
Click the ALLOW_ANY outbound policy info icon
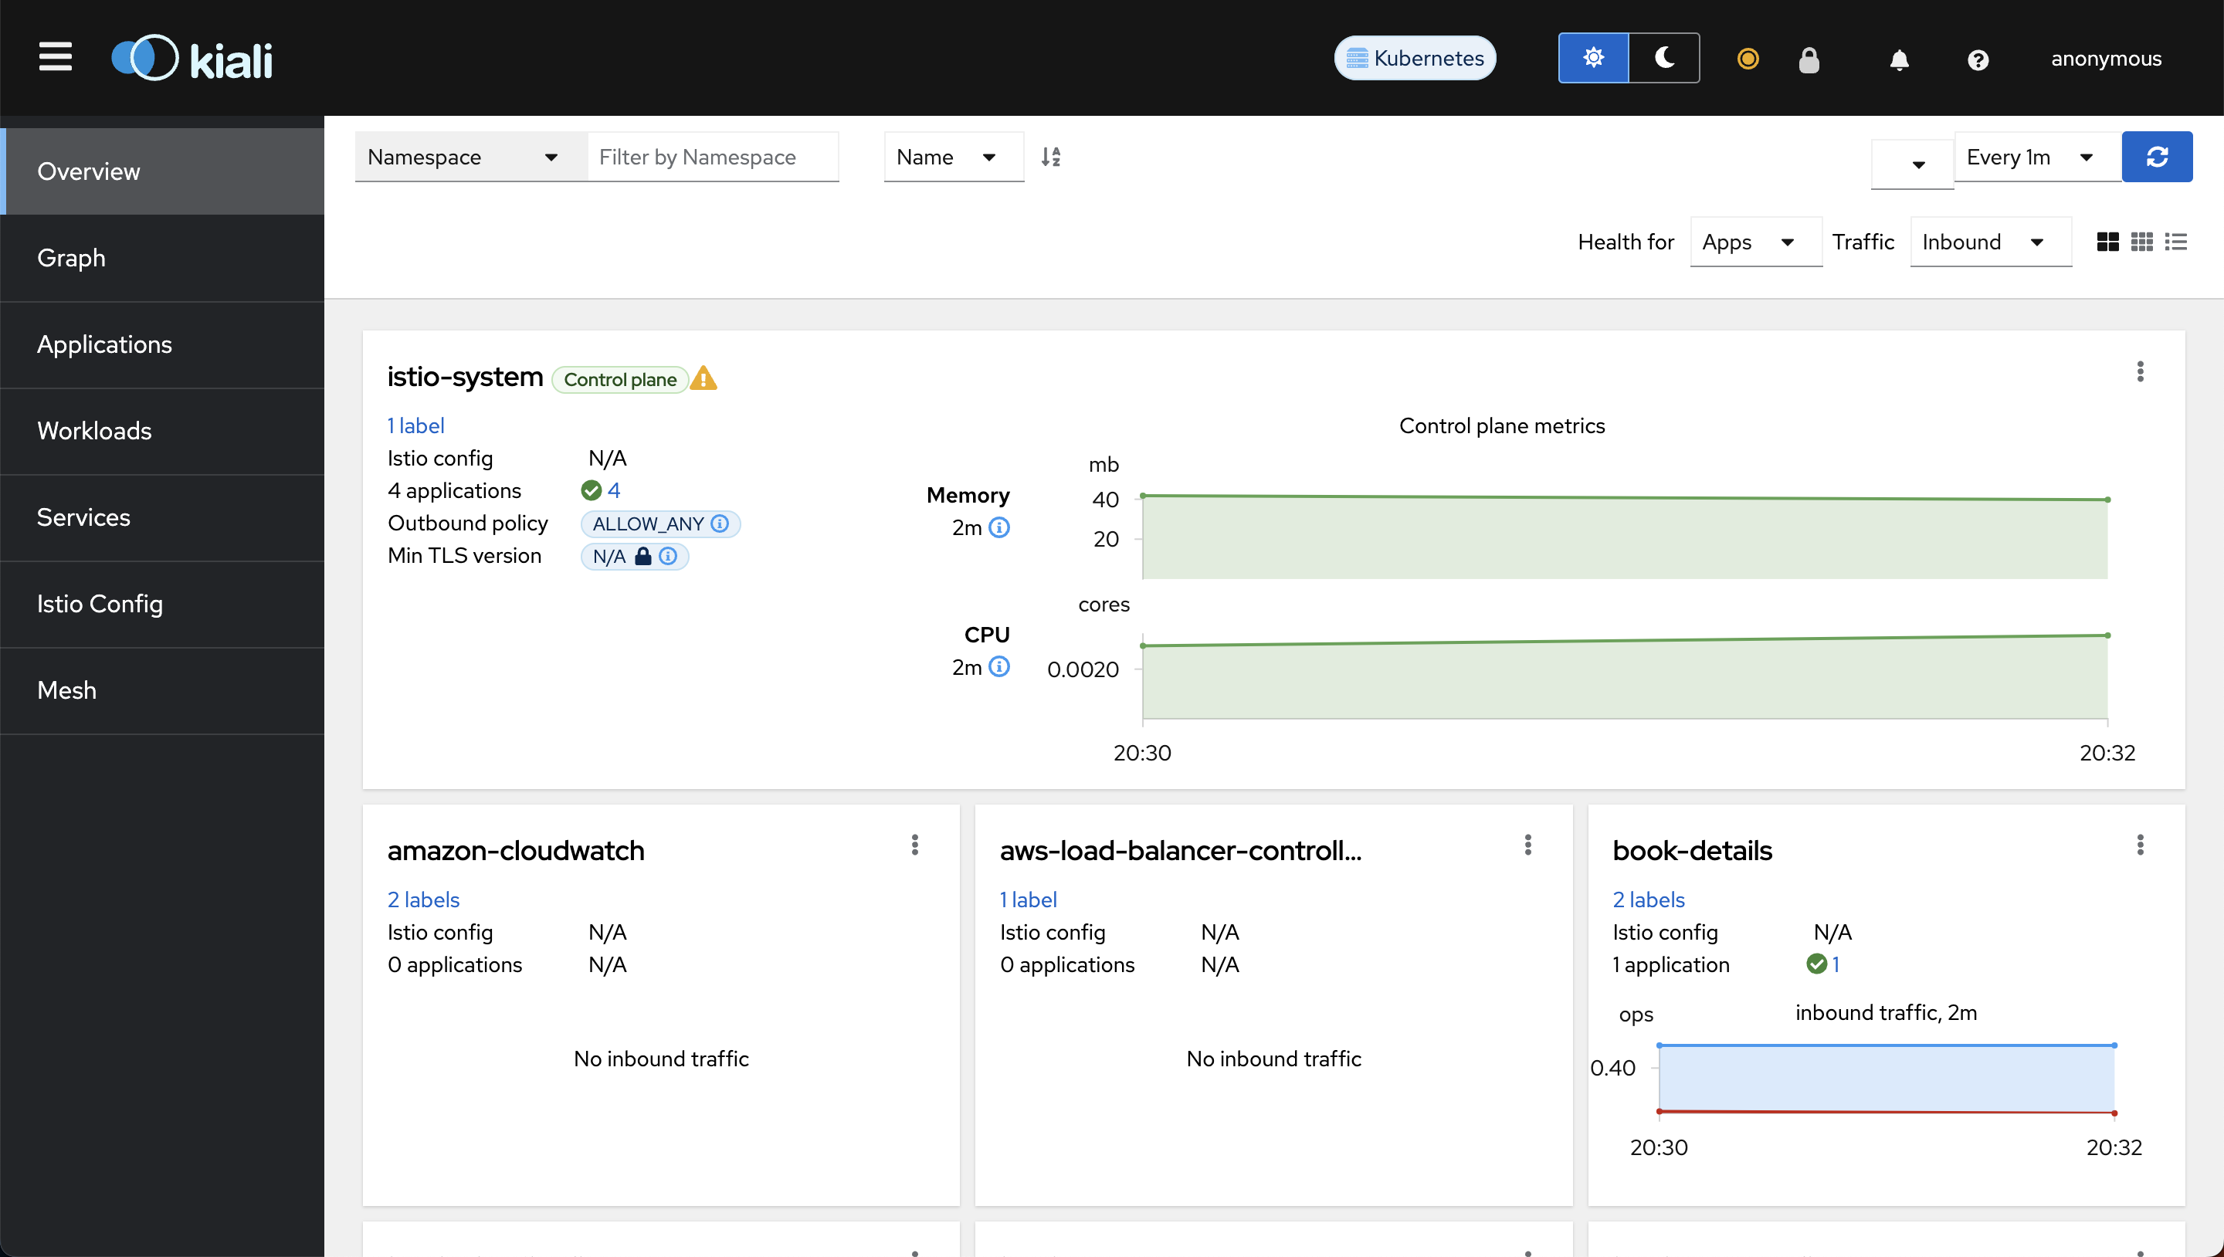coord(719,523)
